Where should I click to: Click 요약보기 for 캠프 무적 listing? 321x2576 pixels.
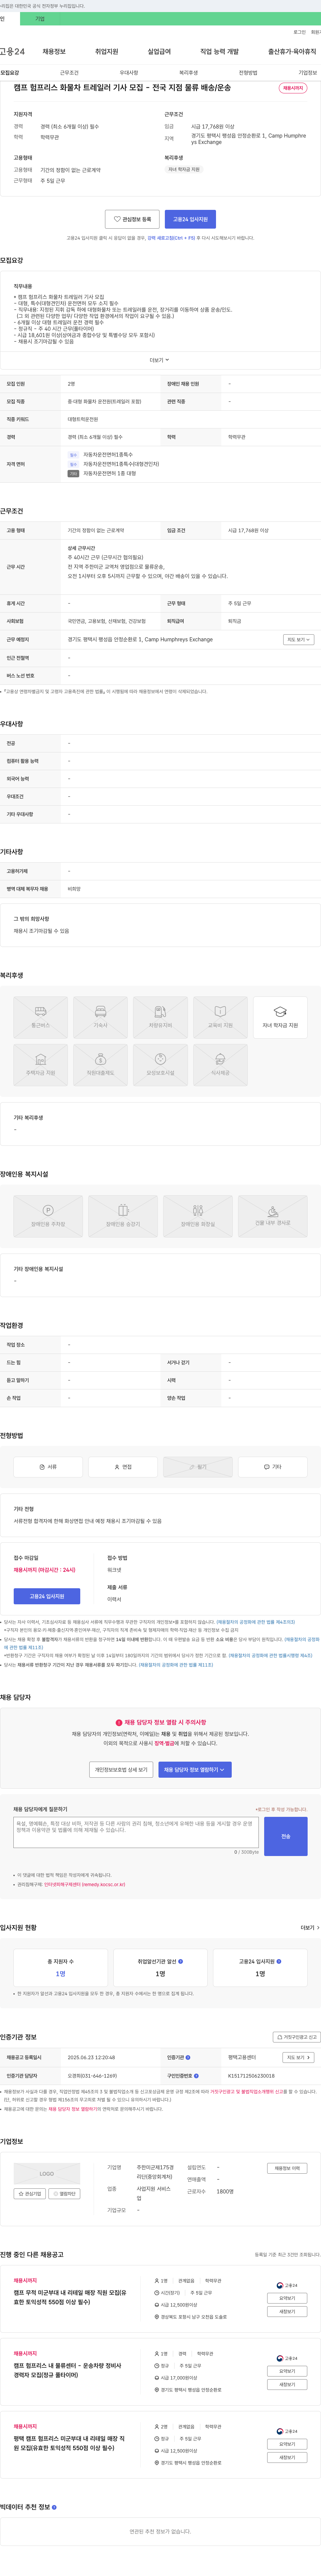(287, 2298)
